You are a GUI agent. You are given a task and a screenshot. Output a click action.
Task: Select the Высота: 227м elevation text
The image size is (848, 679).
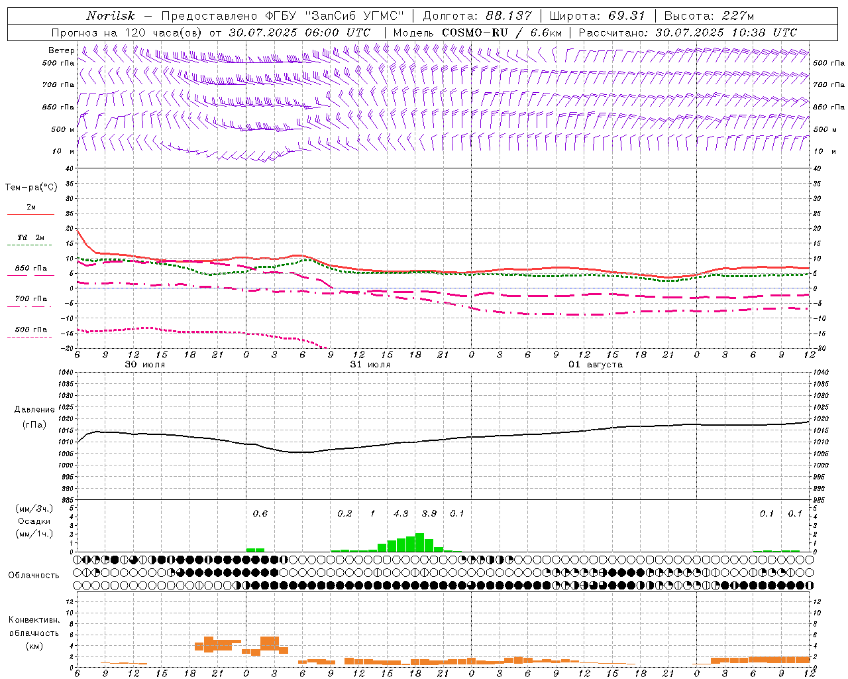coord(710,16)
